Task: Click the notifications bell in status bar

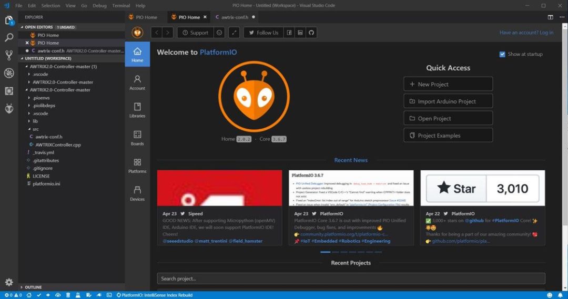Action: point(560,295)
